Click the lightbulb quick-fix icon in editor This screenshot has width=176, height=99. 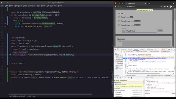(x=10, y=54)
